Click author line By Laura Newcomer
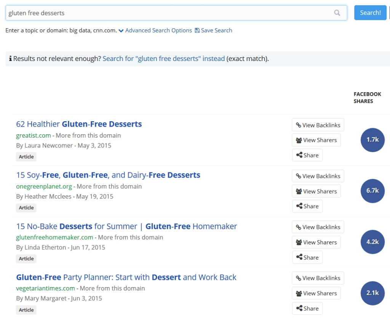390x318 pixels. 45,145
